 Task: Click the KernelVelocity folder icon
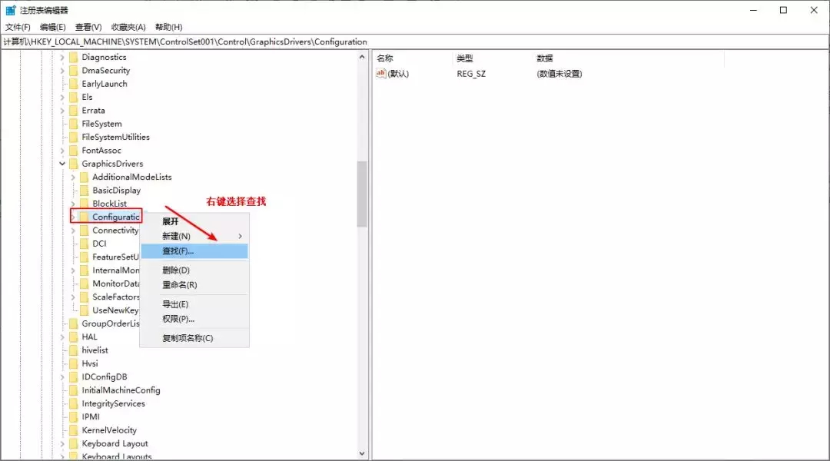(74, 429)
